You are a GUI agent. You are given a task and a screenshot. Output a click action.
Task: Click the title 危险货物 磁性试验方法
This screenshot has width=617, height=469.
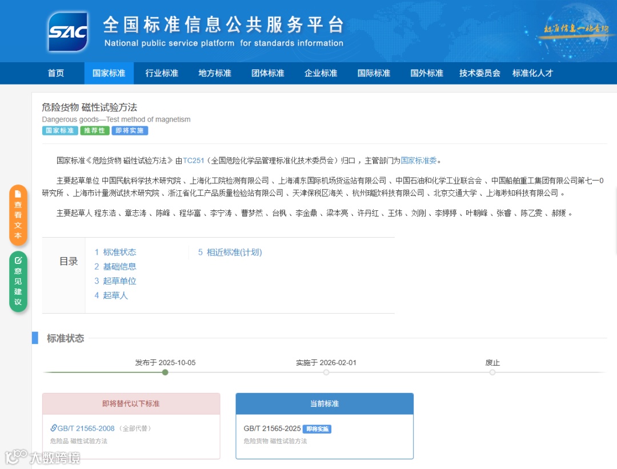90,107
